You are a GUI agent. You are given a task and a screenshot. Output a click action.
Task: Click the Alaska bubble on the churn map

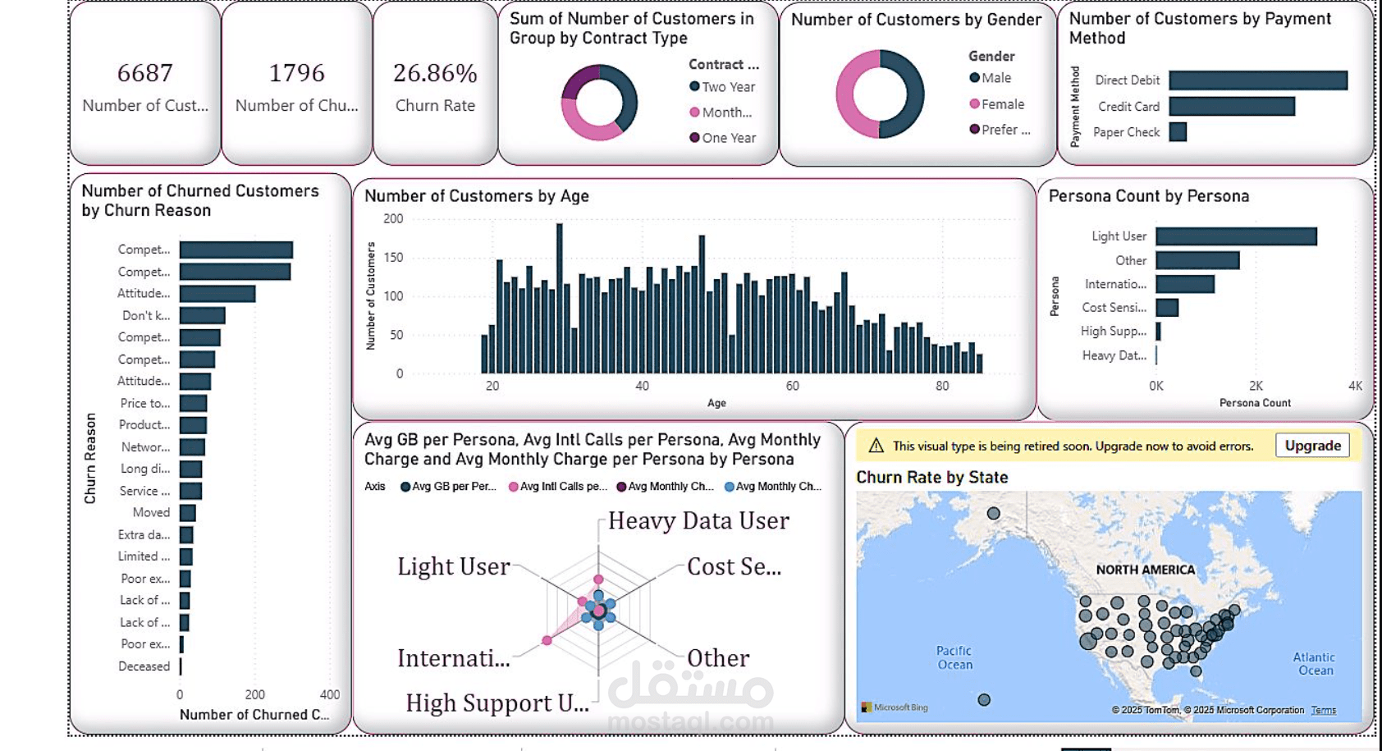pyautogui.click(x=994, y=513)
